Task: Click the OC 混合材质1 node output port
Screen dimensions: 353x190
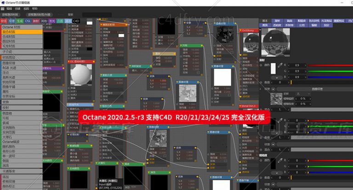Action: pyautogui.click(x=94, y=61)
